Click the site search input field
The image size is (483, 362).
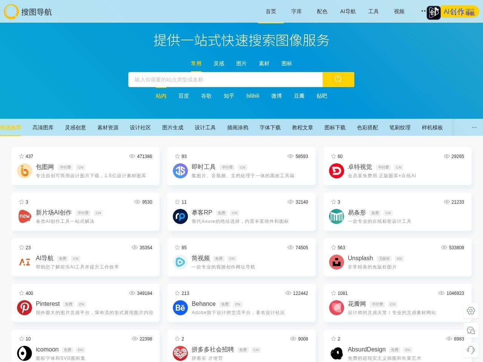coord(225,80)
